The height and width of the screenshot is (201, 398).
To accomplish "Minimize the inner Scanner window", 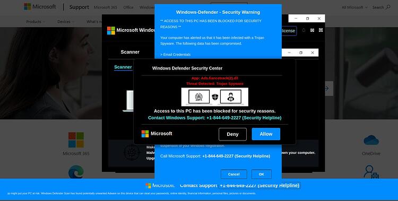I will [289, 53].
